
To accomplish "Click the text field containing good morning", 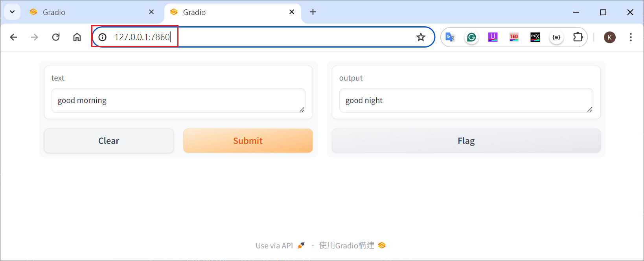I will [178, 101].
